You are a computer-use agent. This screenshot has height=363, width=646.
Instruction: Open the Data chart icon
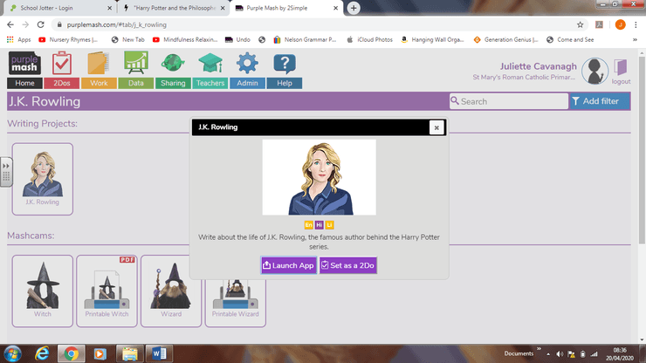click(x=136, y=63)
